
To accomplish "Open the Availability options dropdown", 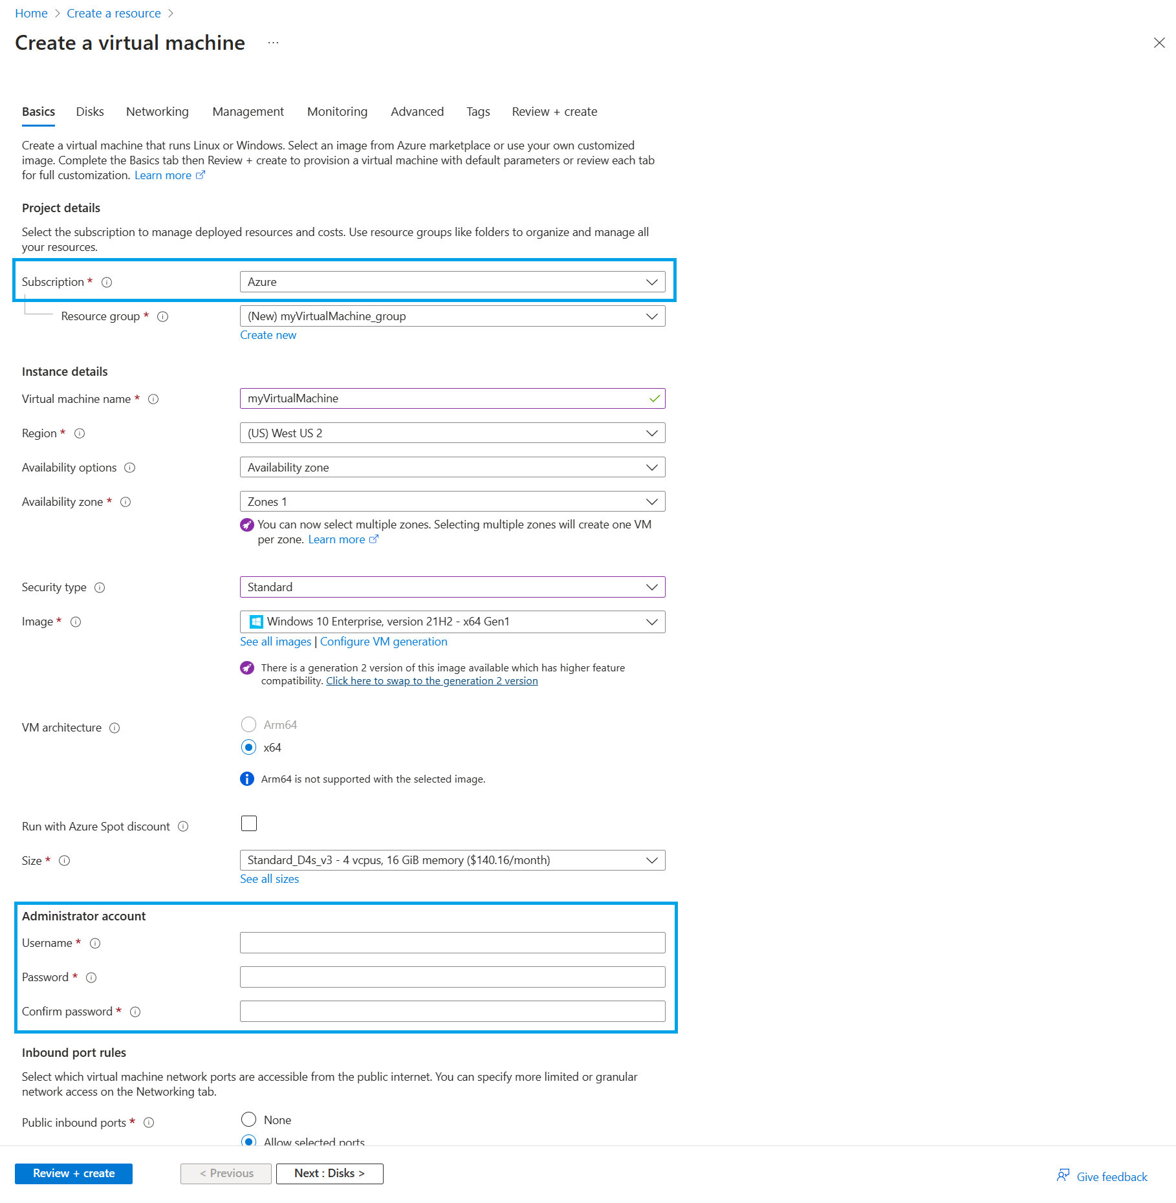I will (452, 468).
